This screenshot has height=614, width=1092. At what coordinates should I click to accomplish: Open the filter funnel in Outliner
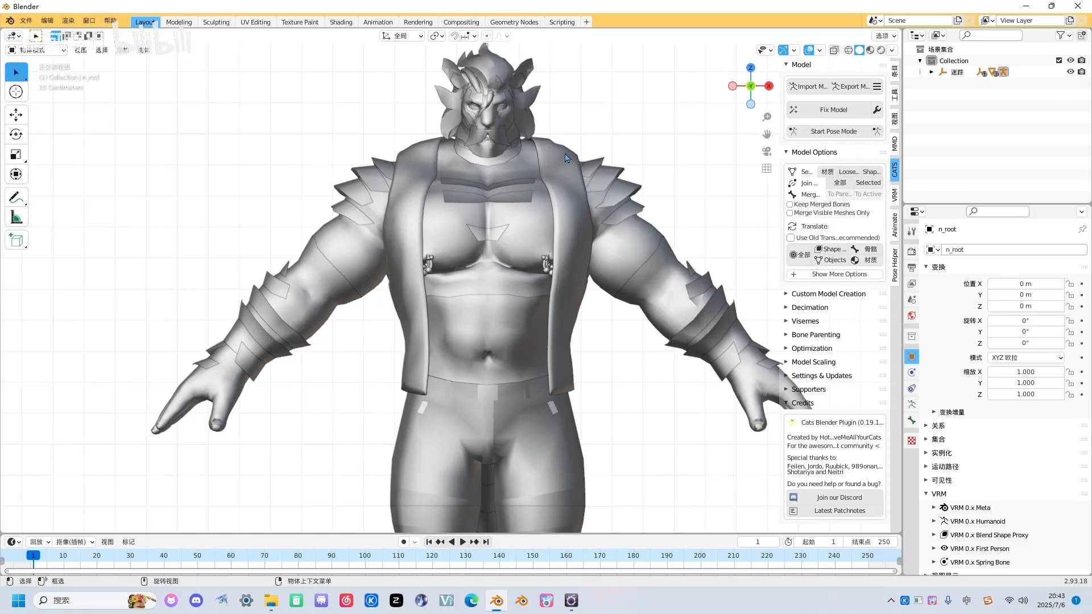(x=1061, y=35)
